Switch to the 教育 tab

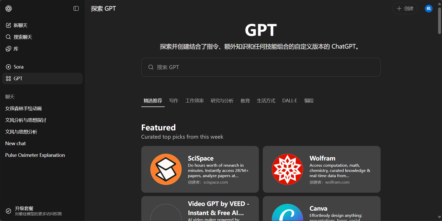pos(245,101)
